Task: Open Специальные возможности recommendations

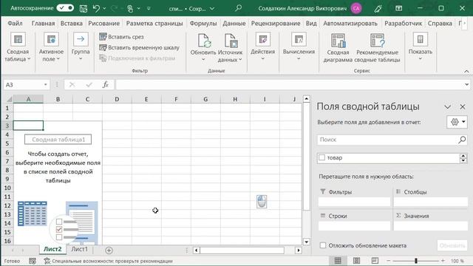Action: click(x=109, y=261)
